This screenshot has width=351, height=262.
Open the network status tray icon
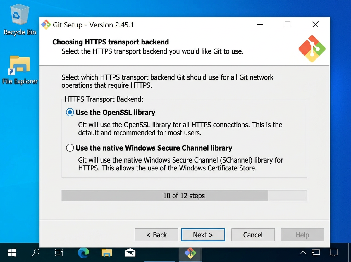(316, 252)
